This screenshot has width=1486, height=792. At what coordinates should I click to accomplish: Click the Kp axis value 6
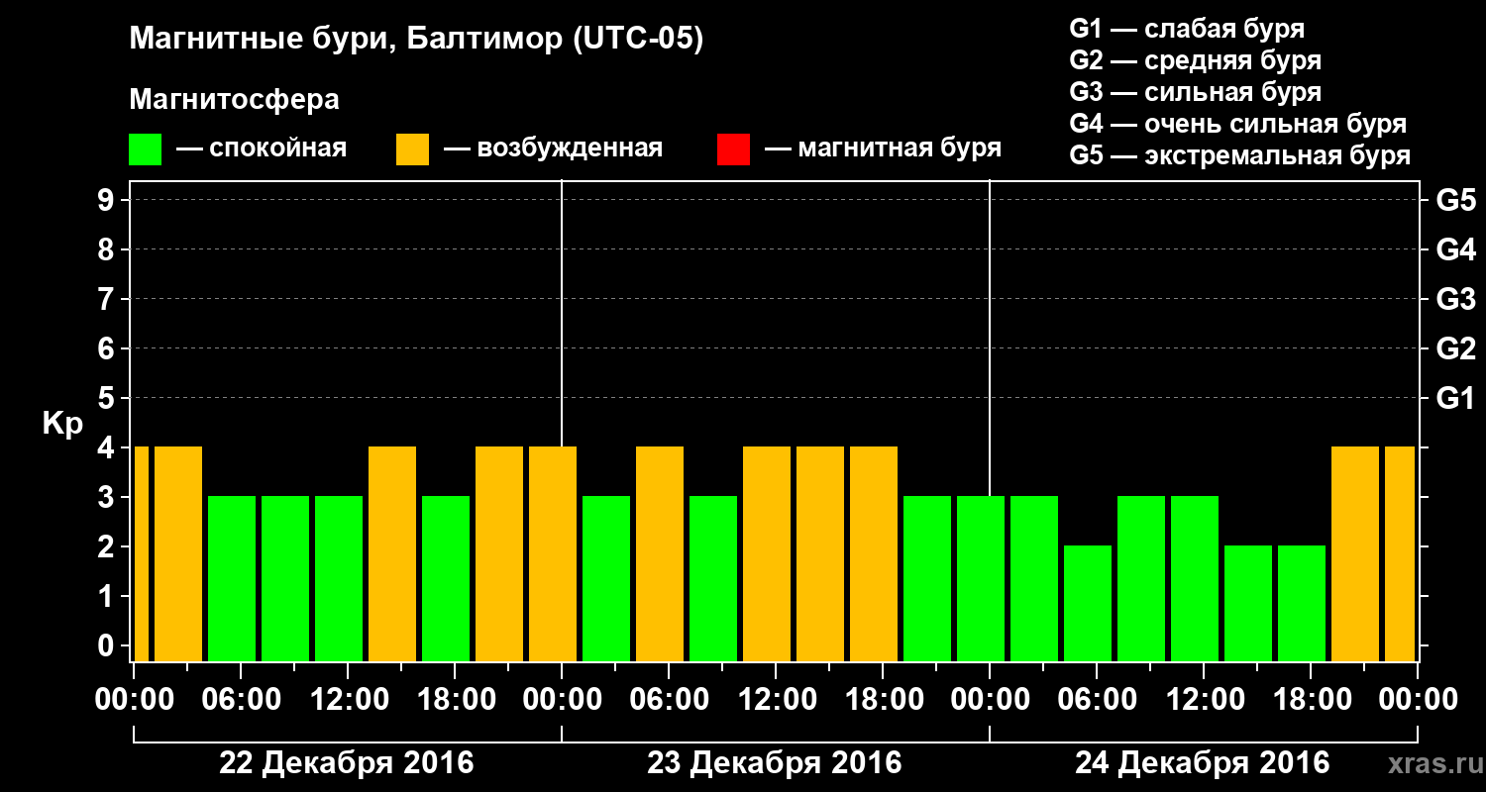[108, 348]
